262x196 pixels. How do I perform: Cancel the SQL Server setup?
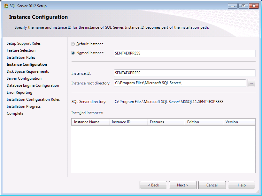coord(212,185)
